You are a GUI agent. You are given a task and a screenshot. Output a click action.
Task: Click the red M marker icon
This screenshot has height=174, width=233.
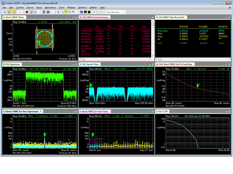(x=73, y=12)
